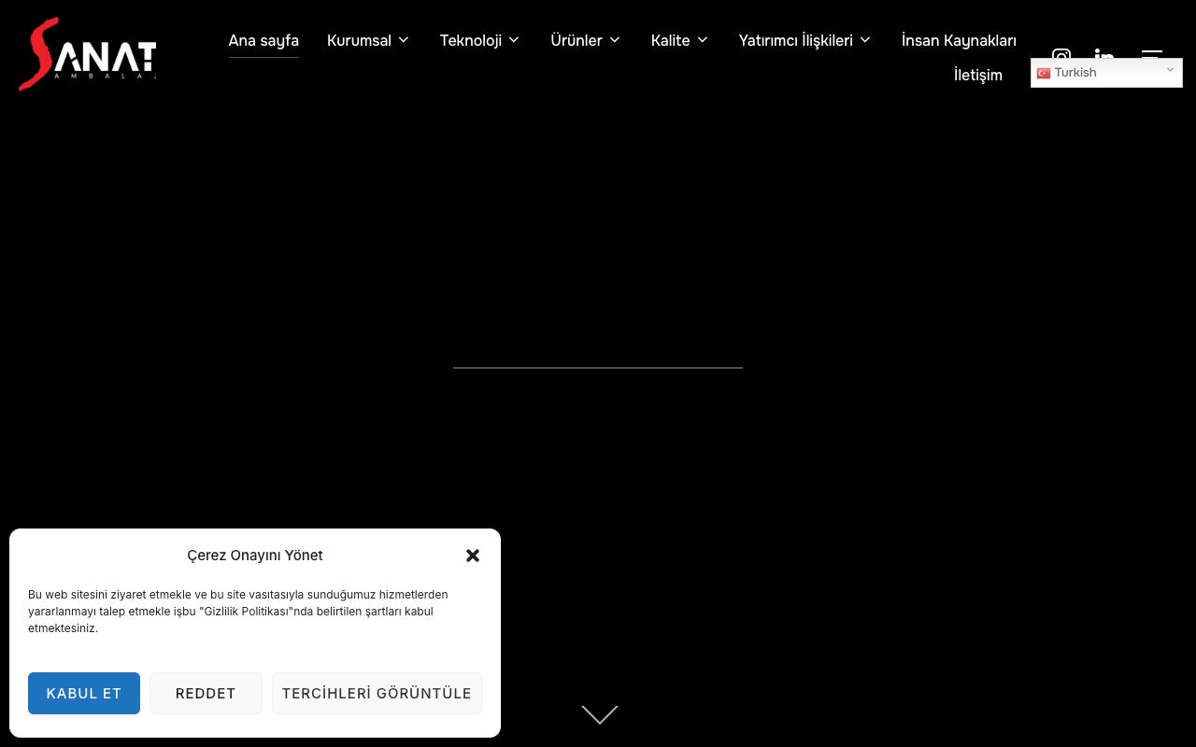Expand the Teknoloji submenu
Image resolution: width=1196 pixels, height=747 pixels.
pos(479,40)
